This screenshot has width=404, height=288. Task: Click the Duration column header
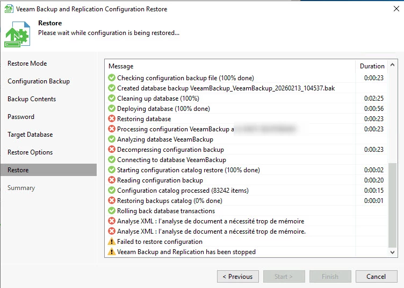[372, 66]
